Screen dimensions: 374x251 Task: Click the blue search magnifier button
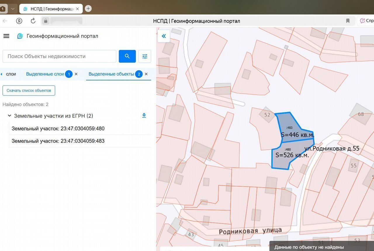[127, 56]
